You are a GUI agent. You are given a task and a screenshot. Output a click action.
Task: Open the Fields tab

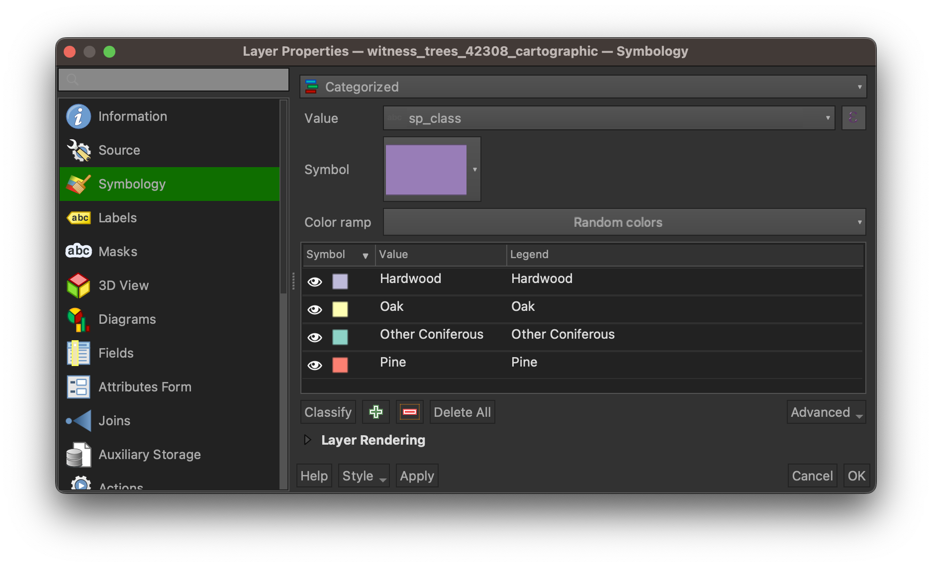pyautogui.click(x=170, y=353)
